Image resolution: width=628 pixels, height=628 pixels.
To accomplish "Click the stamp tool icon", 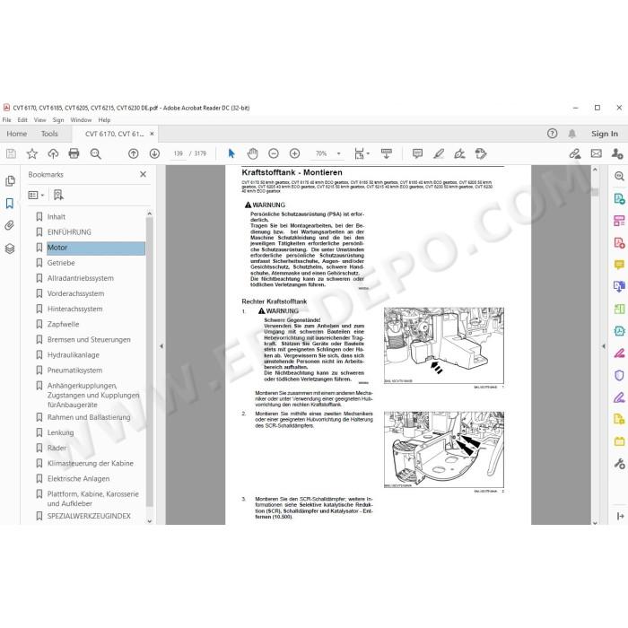I will click(x=481, y=153).
